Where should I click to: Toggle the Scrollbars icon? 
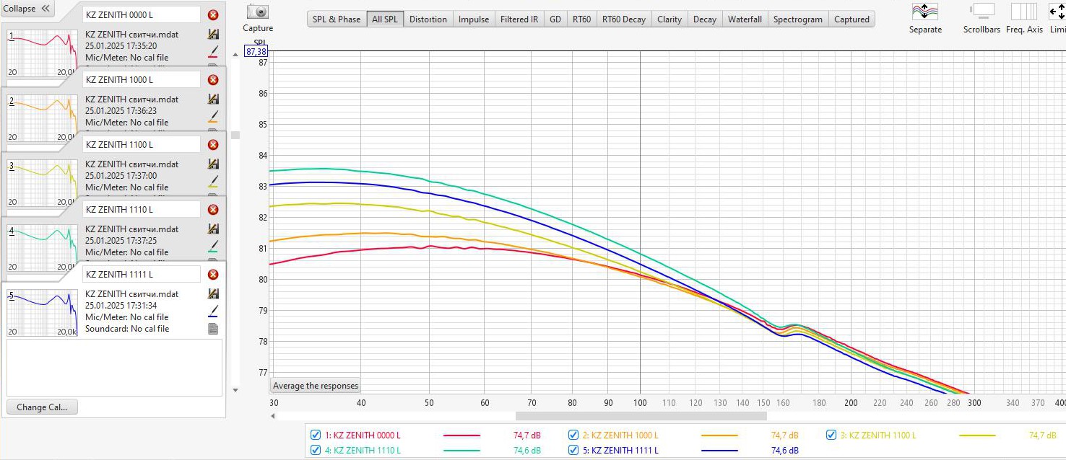click(x=982, y=11)
